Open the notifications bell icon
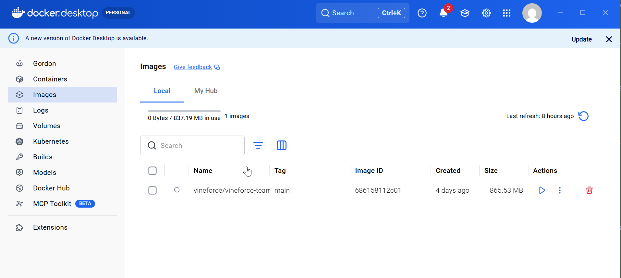Image resolution: width=621 pixels, height=278 pixels. 443,13
